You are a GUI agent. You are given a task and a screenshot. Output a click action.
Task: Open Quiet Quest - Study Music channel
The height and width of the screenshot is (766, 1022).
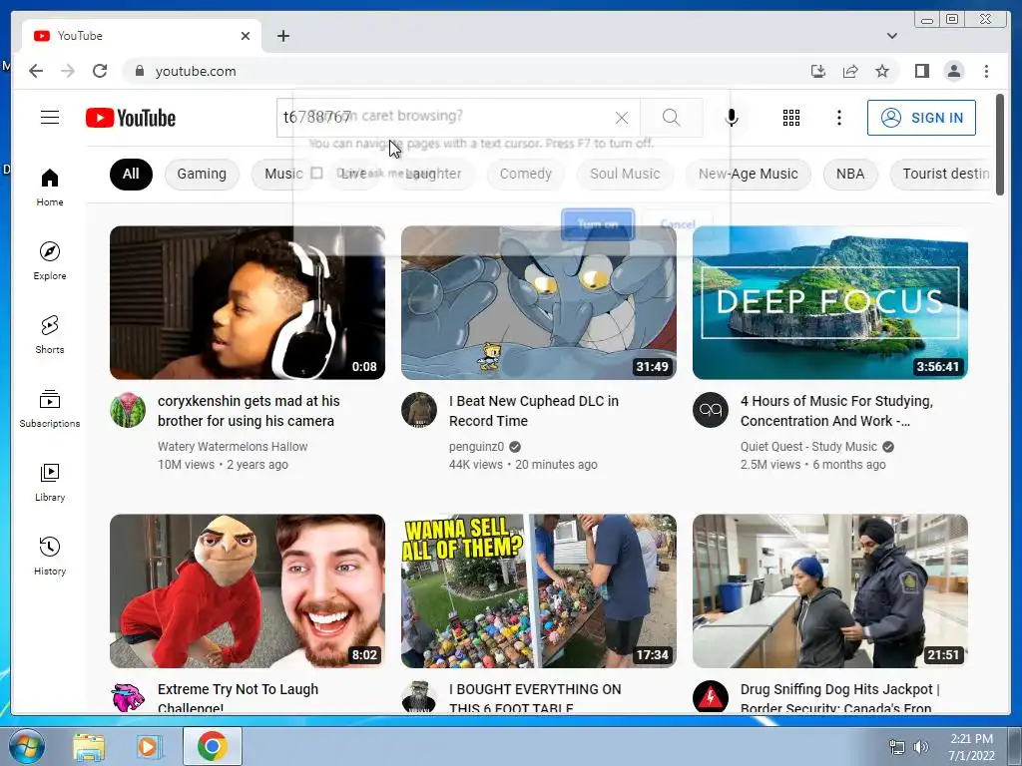tap(808, 446)
